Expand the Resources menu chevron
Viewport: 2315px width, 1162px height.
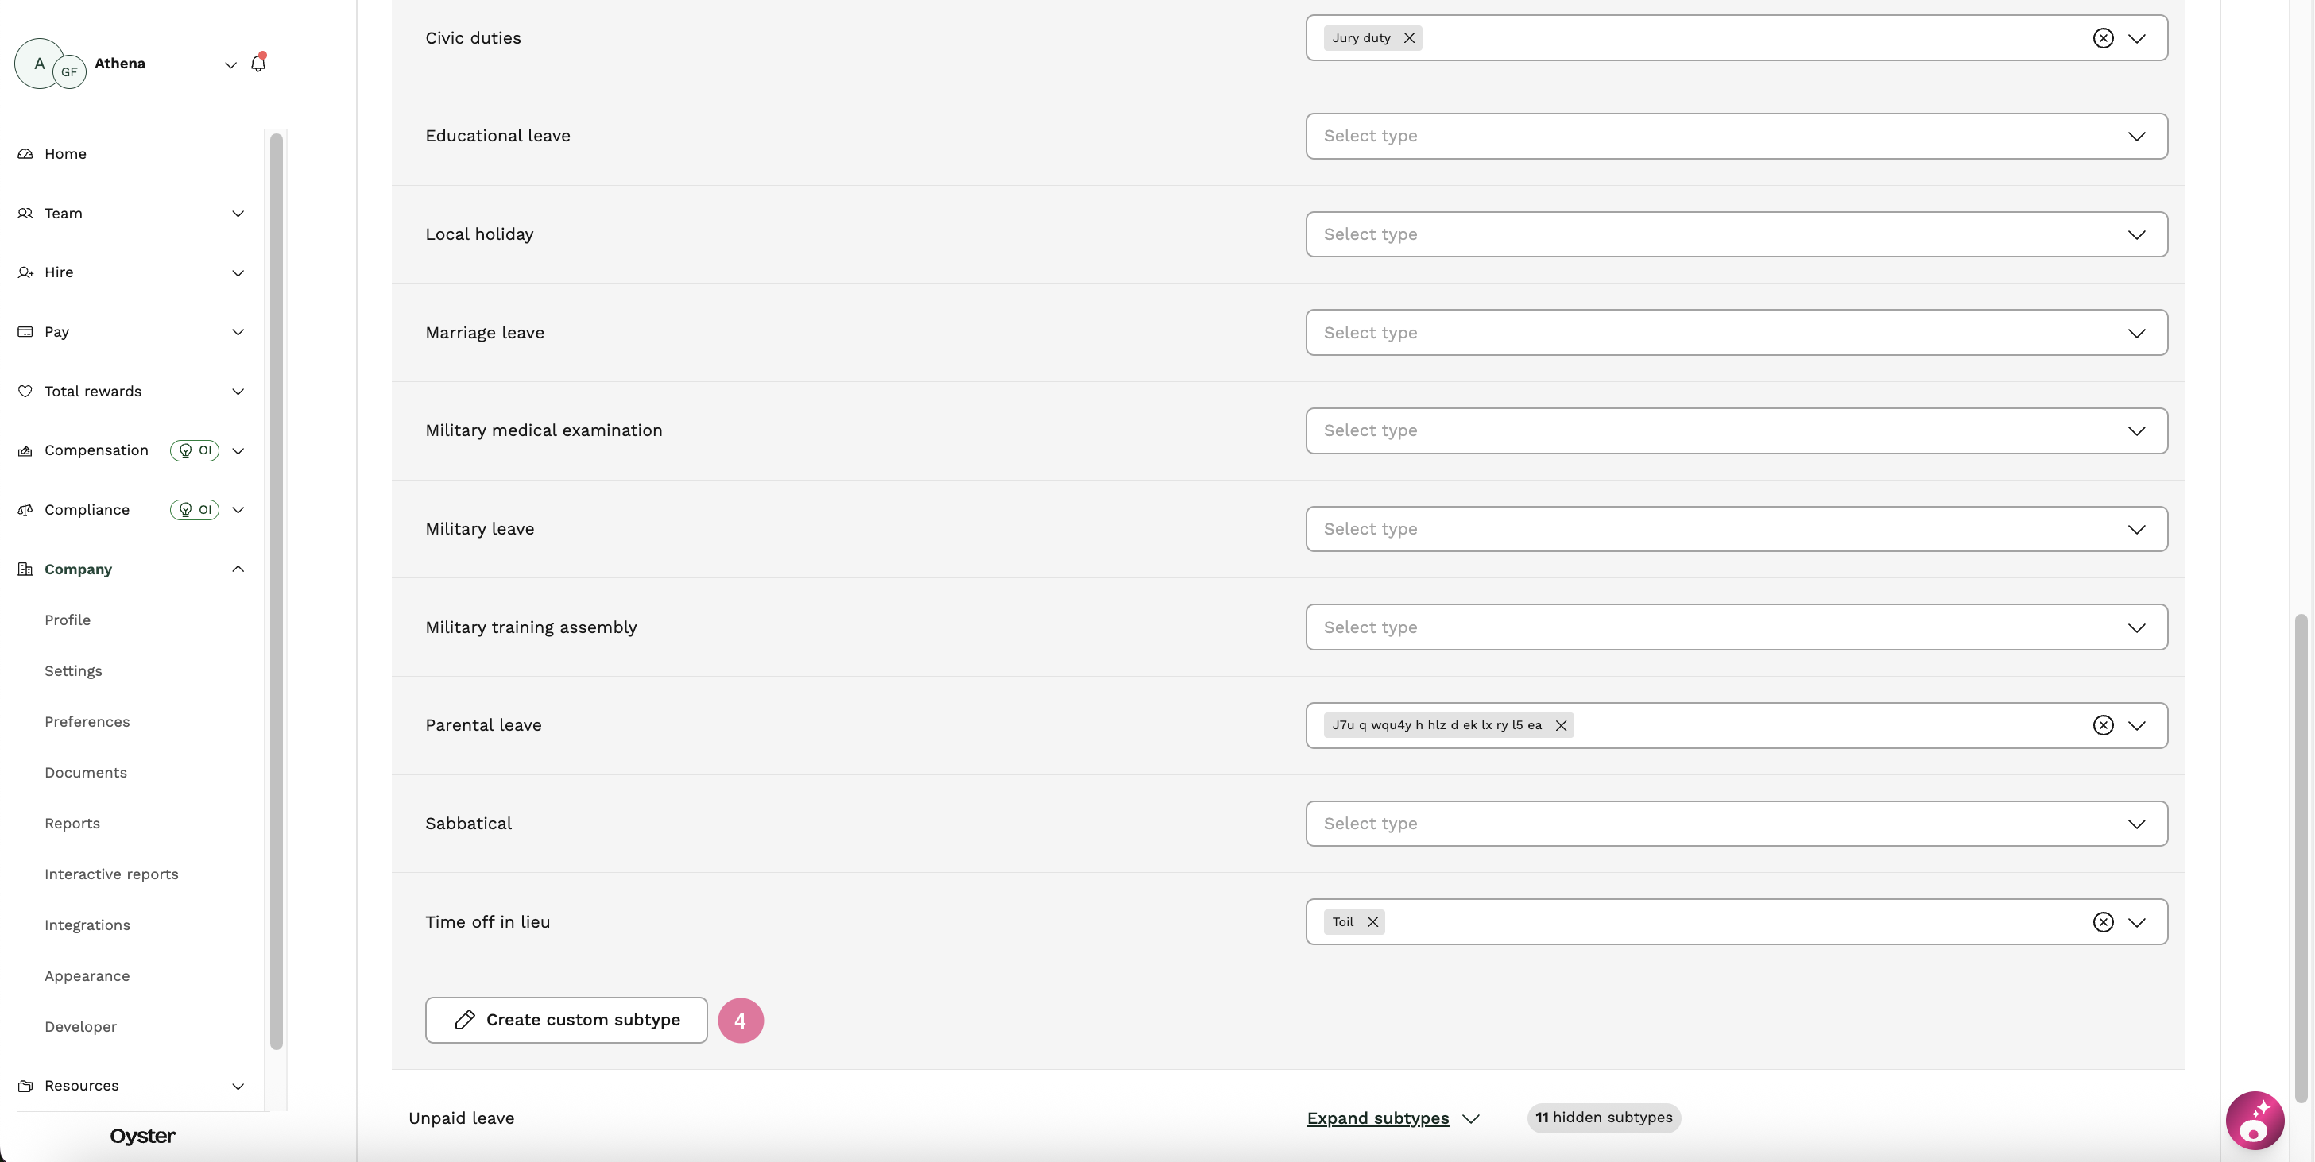(x=238, y=1087)
